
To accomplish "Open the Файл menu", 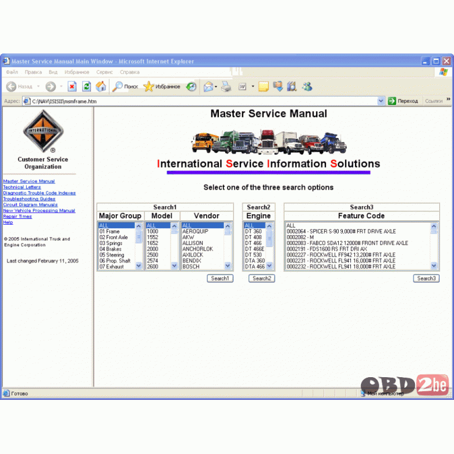I will pyautogui.click(x=12, y=72).
